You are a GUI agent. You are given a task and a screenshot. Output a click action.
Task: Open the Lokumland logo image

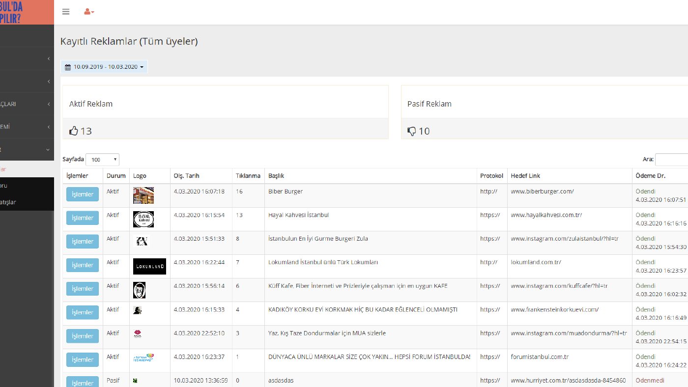(149, 266)
